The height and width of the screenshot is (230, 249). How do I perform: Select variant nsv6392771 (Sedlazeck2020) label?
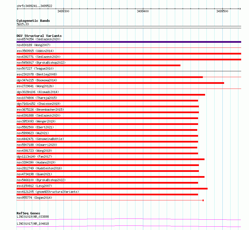[39, 57]
